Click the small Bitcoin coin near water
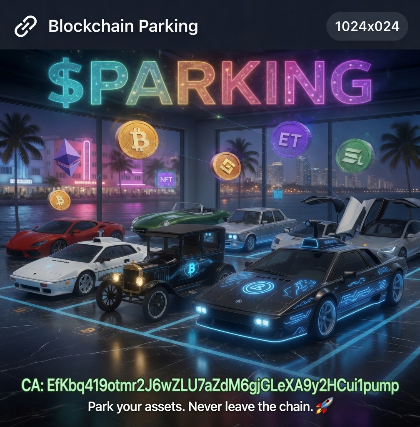Image resolution: width=420 pixels, height=427 pixels. click(59, 201)
